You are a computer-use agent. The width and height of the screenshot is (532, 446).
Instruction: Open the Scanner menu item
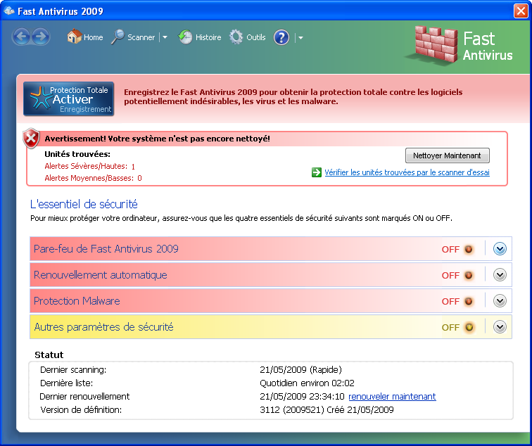point(141,37)
